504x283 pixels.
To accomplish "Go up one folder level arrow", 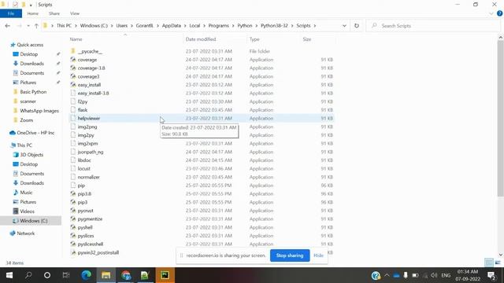I will tap(36, 26).
